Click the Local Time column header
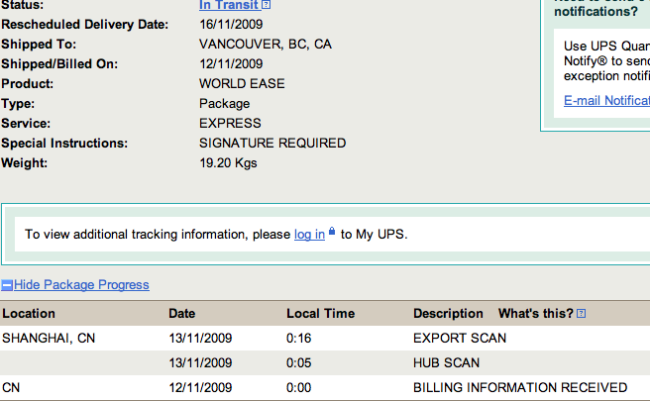 click(320, 314)
